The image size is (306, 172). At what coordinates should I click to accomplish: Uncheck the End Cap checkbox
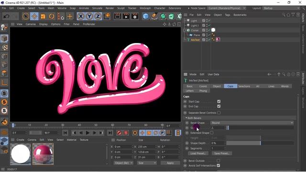(x=219, y=106)
